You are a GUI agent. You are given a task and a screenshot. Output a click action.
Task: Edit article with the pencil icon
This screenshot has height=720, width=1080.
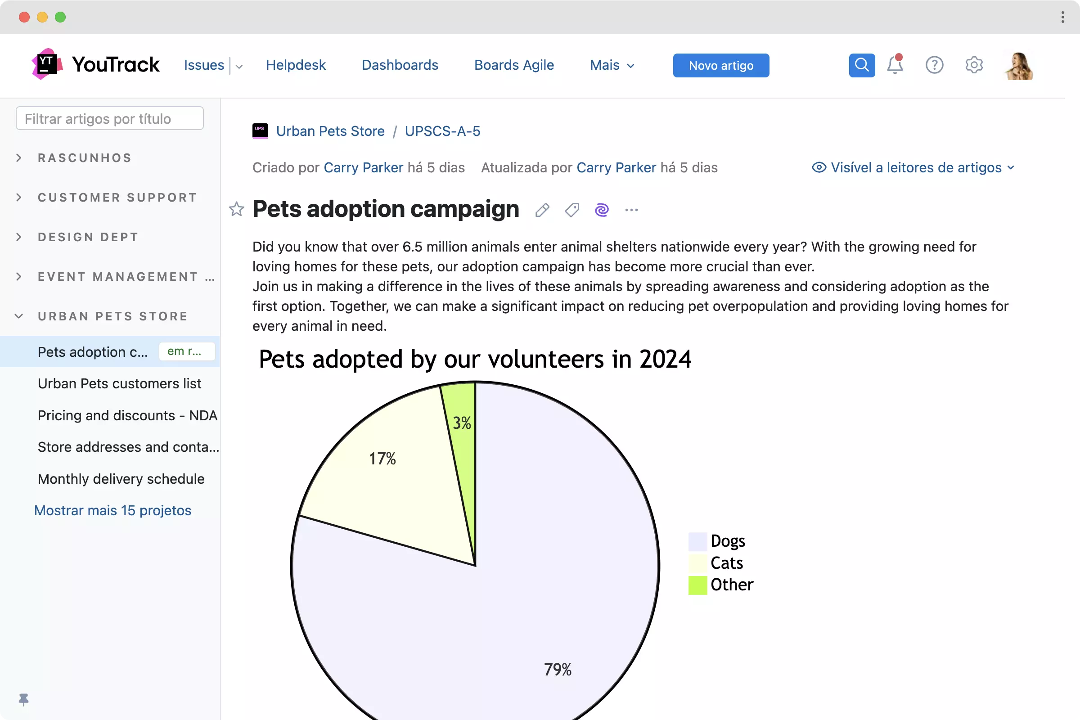click(x=542, y=210)
